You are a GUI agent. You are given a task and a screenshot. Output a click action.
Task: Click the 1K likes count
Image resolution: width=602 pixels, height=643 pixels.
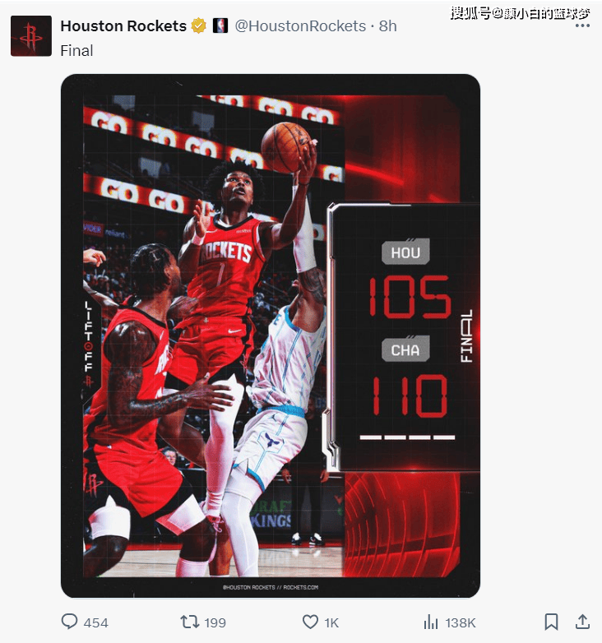(x=331, y=622)
